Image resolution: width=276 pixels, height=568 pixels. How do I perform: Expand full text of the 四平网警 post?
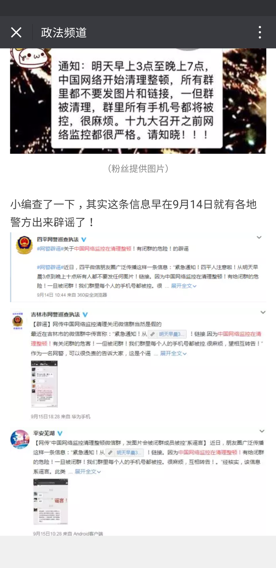pyautogui.click(x=183, y=286)
